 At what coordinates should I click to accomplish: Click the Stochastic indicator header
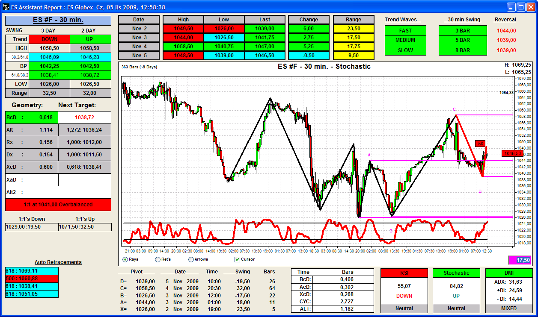456,273
